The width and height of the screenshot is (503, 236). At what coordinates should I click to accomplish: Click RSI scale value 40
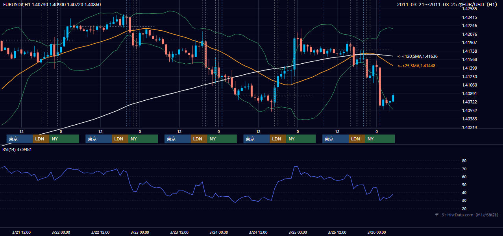point(464,192)
